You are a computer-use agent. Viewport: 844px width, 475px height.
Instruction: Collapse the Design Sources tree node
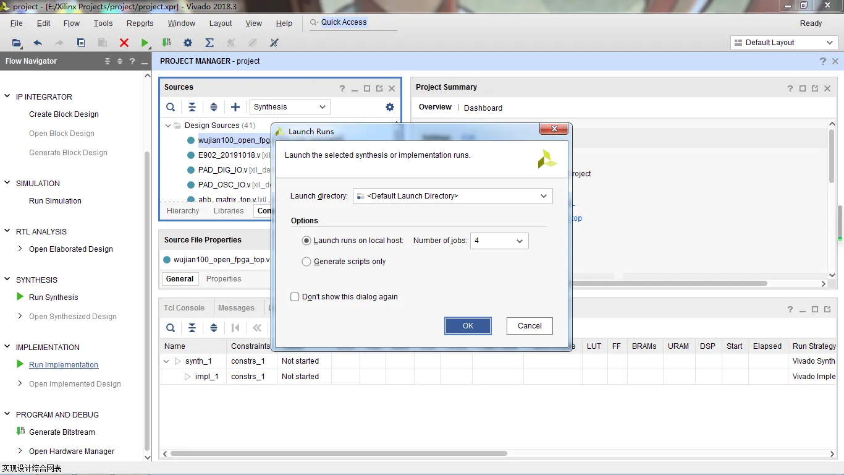167,126
